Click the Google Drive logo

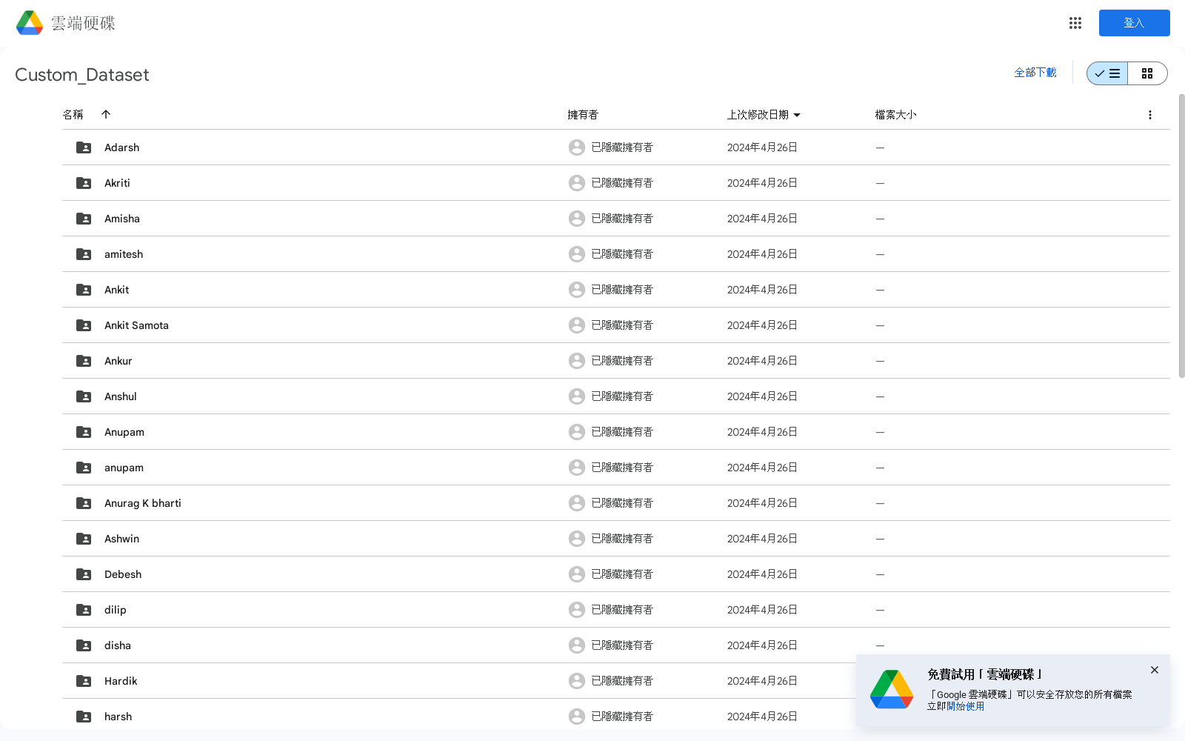(30, 23)
